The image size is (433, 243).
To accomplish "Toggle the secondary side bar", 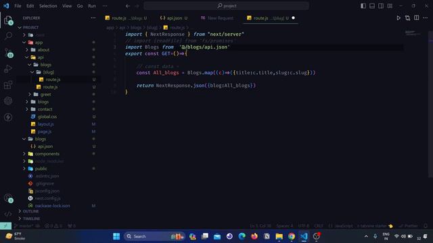I will point(381,6).
